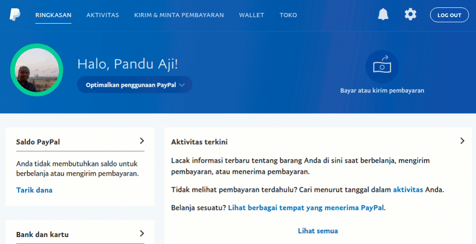Click the send money banknote icon
Image resolution: width=476 pixels, height=244 pixels.
pyautogui.click(x=382, y=66)
